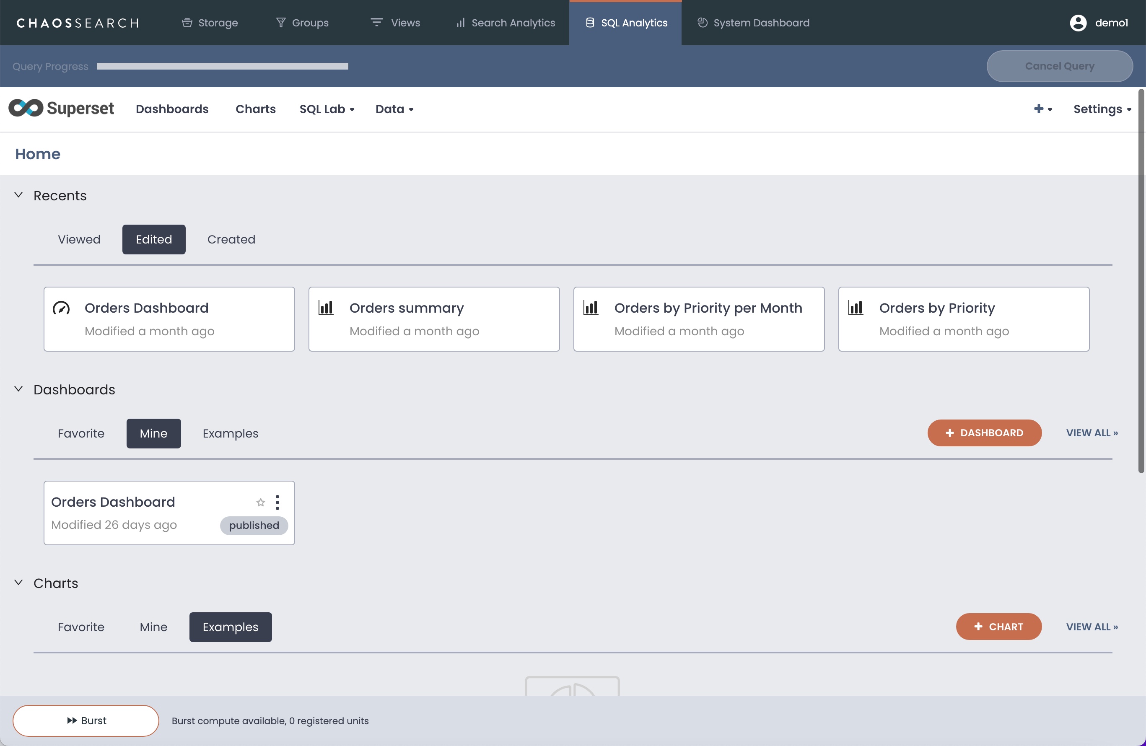Switch Charts filter to Mine
The image size is (1146, 746).
(x=153, y=627)
